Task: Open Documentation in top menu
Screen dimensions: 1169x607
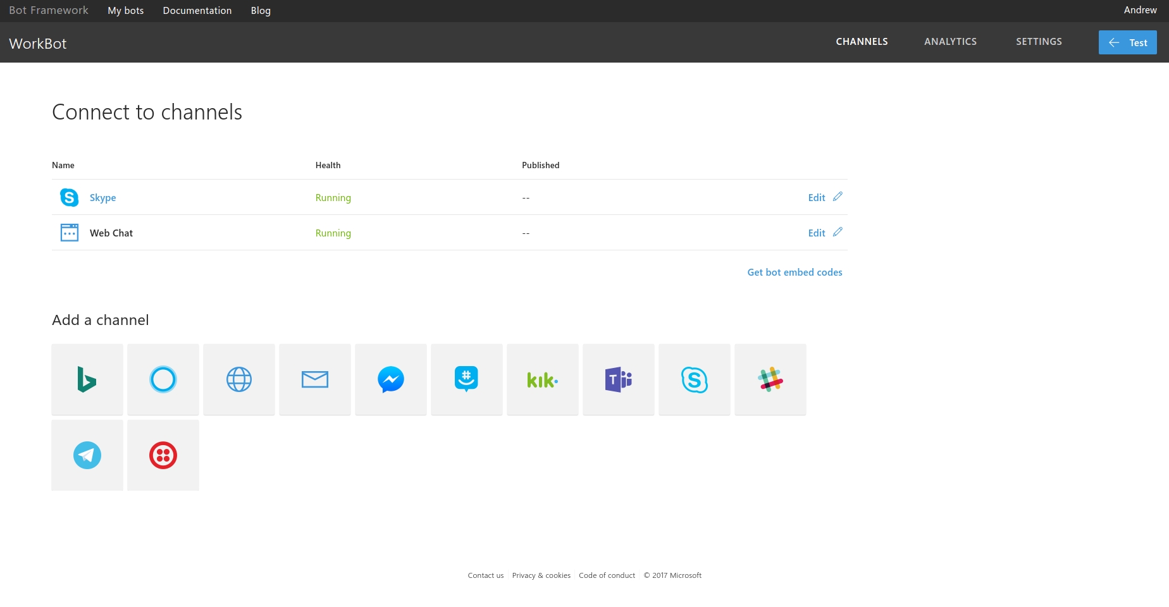Action: coord(197,11)
